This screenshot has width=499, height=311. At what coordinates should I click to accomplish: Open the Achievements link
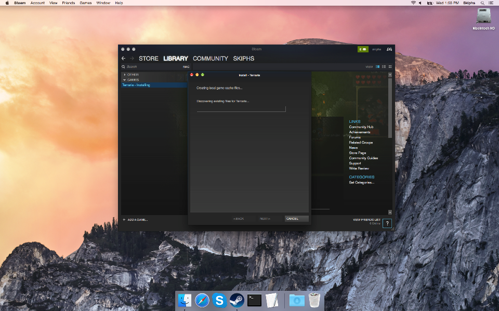click(360, 132)
